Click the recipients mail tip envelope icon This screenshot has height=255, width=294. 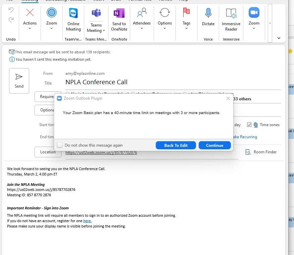click(x=12, y=52)
